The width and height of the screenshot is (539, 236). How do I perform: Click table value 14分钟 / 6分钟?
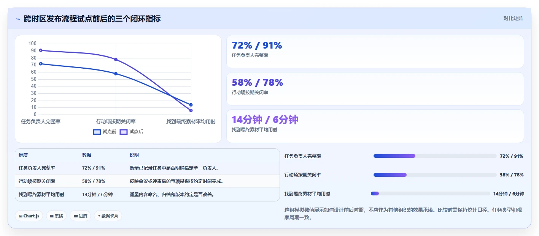(97, 195)
